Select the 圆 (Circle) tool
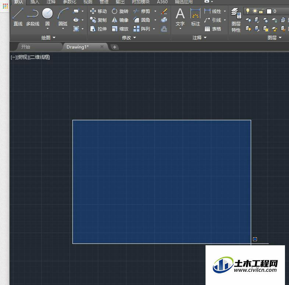 point(47,16)
